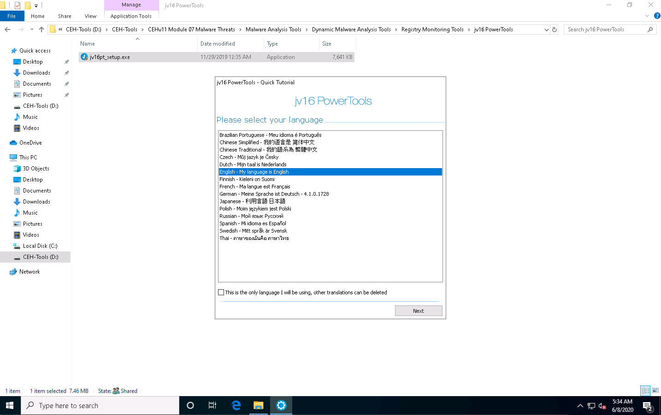The image size is (661, 415).
Task: Click the Documents icon under Quick access
Action: pos(17,84)
